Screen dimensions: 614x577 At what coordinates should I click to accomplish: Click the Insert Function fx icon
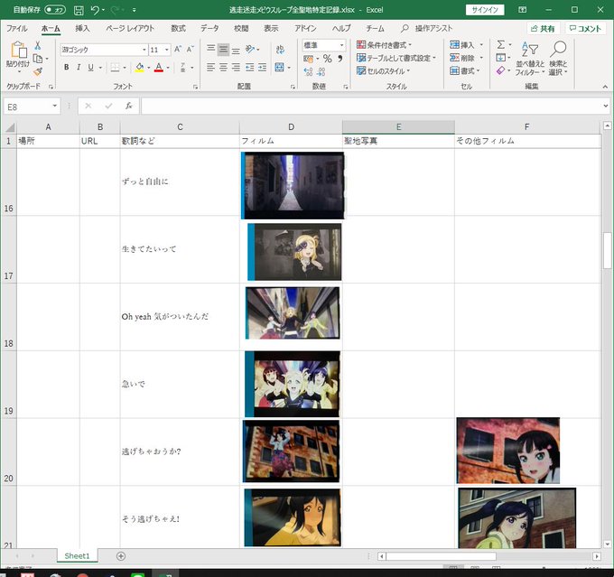(128, 107)
